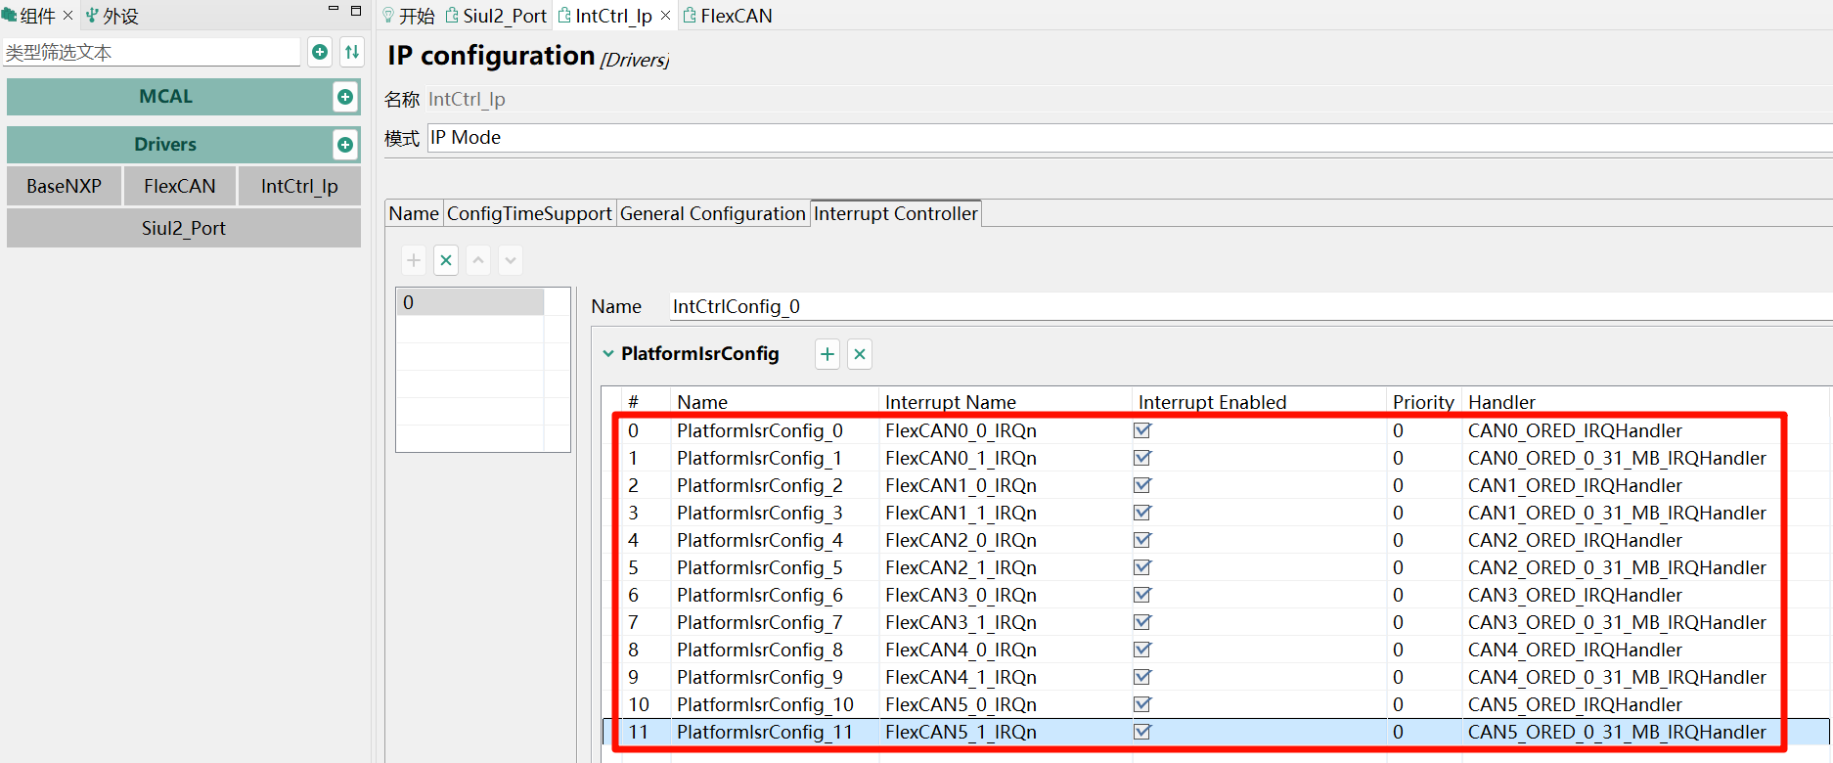The width and height of the screenshot is (1833, 763).
Task: Uncheck Interrupt Enabled for FlexCAN0_1_IRQn
Action: click(1142, 458)
